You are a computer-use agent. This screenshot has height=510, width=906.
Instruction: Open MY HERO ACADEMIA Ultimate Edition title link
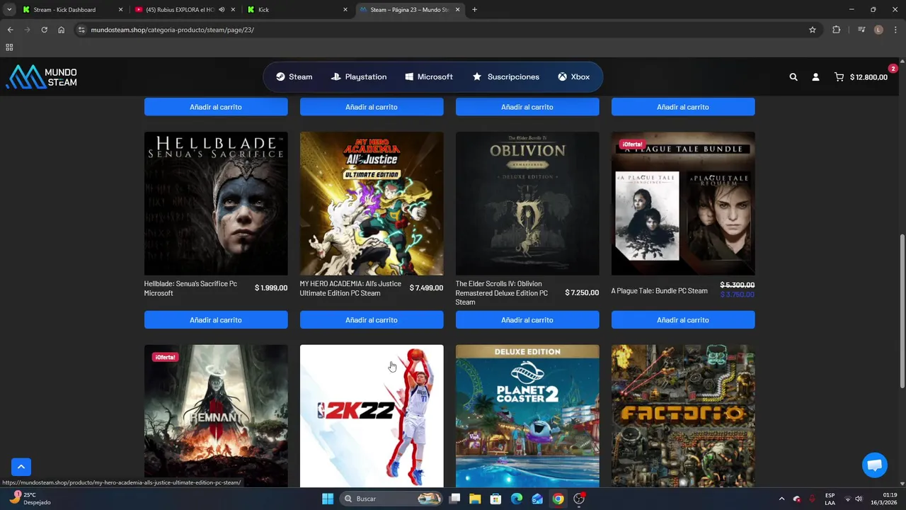350,288
